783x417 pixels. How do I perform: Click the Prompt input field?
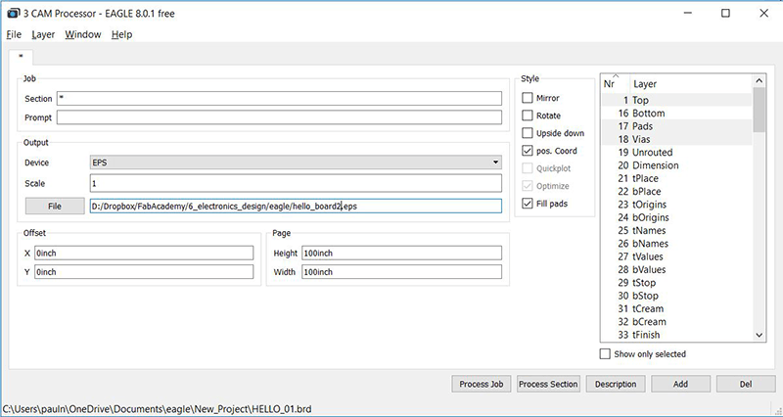(x=279, y=117)
